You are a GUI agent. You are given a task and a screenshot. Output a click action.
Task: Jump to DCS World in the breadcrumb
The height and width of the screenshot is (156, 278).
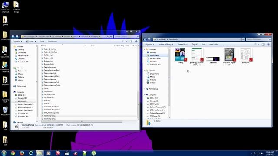pyautogui.click(x=56, y=36)
